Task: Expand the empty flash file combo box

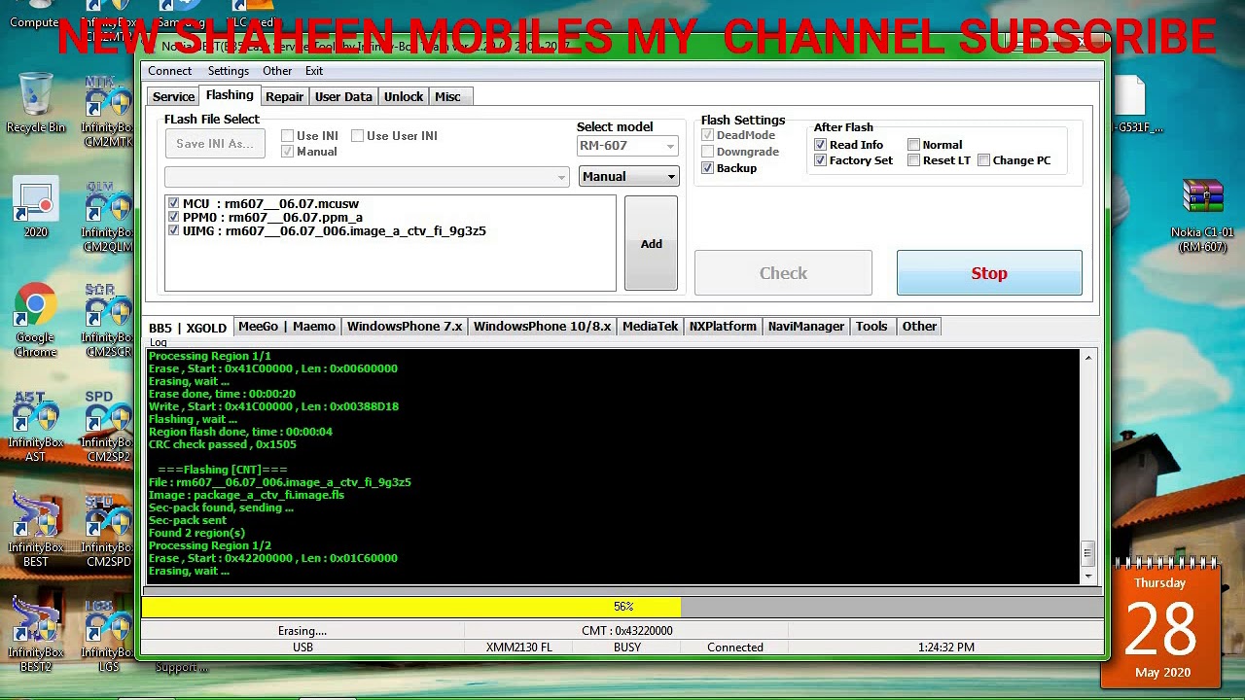Action: click(367, 177)
